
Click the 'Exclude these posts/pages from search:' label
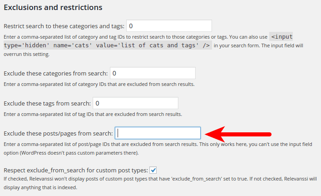point(58,133)
